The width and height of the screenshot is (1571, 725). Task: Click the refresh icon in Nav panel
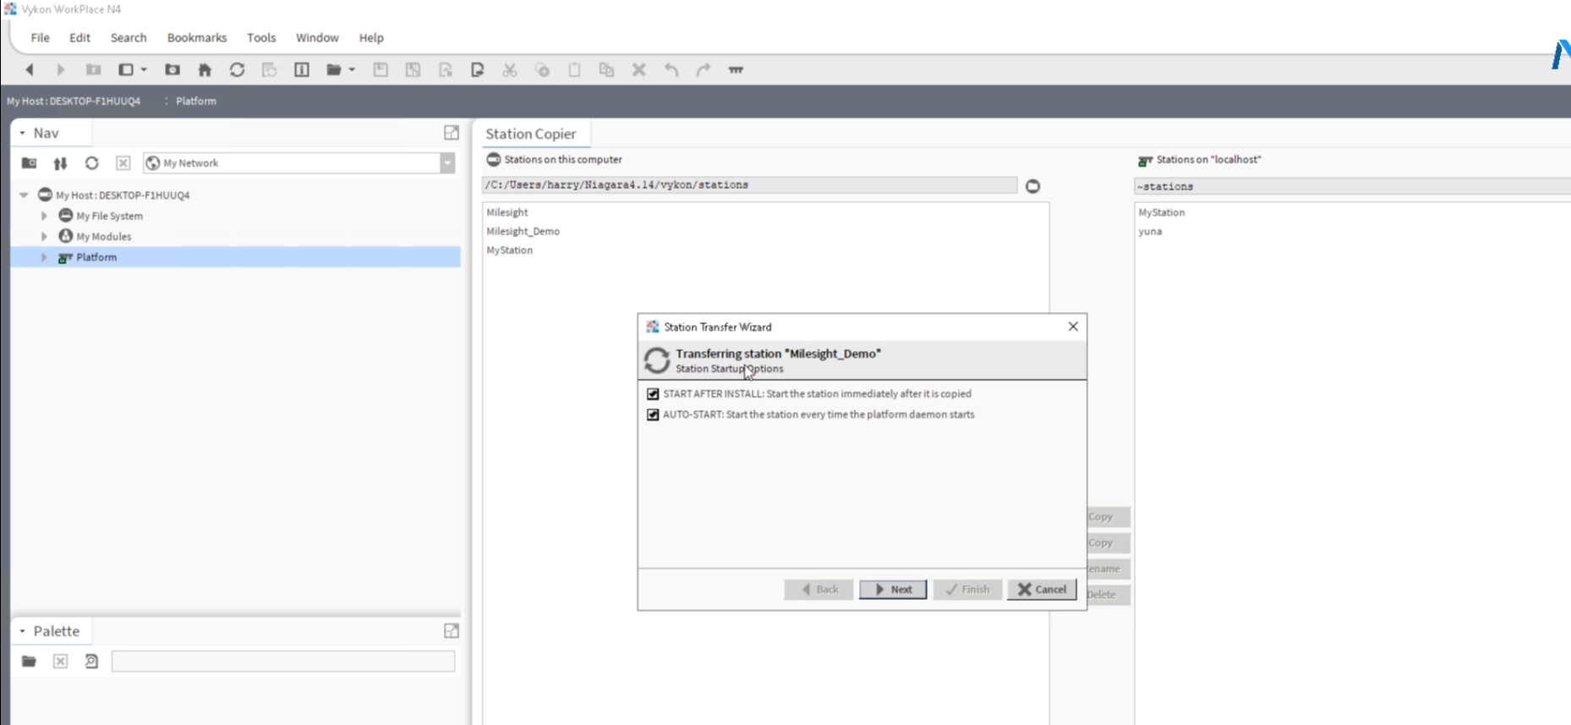[x=92, y=163]
